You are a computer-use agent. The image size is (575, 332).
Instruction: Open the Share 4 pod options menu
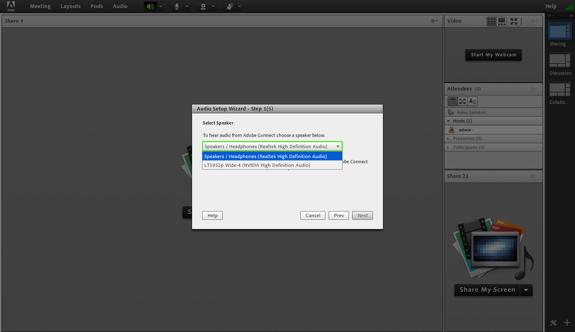[x=434, y=21]
